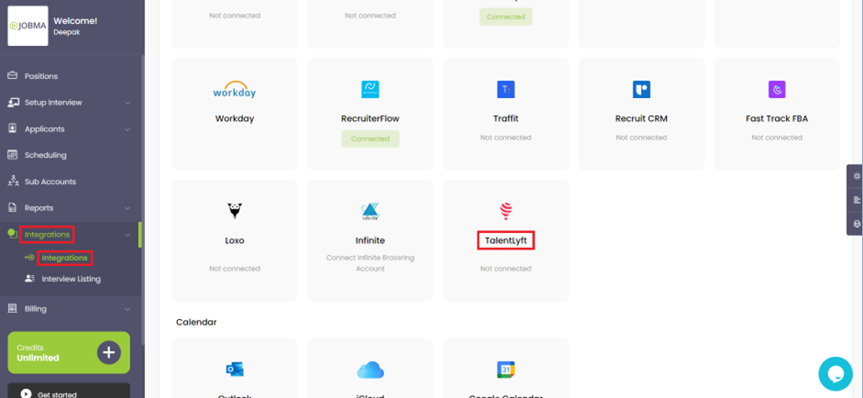Collapse the Integrations chevron

click(127, 235)
